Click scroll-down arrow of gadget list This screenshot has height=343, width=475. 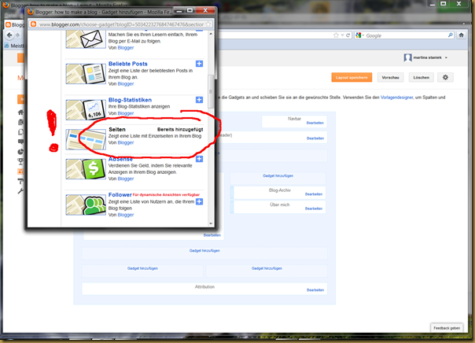(211, 223)
